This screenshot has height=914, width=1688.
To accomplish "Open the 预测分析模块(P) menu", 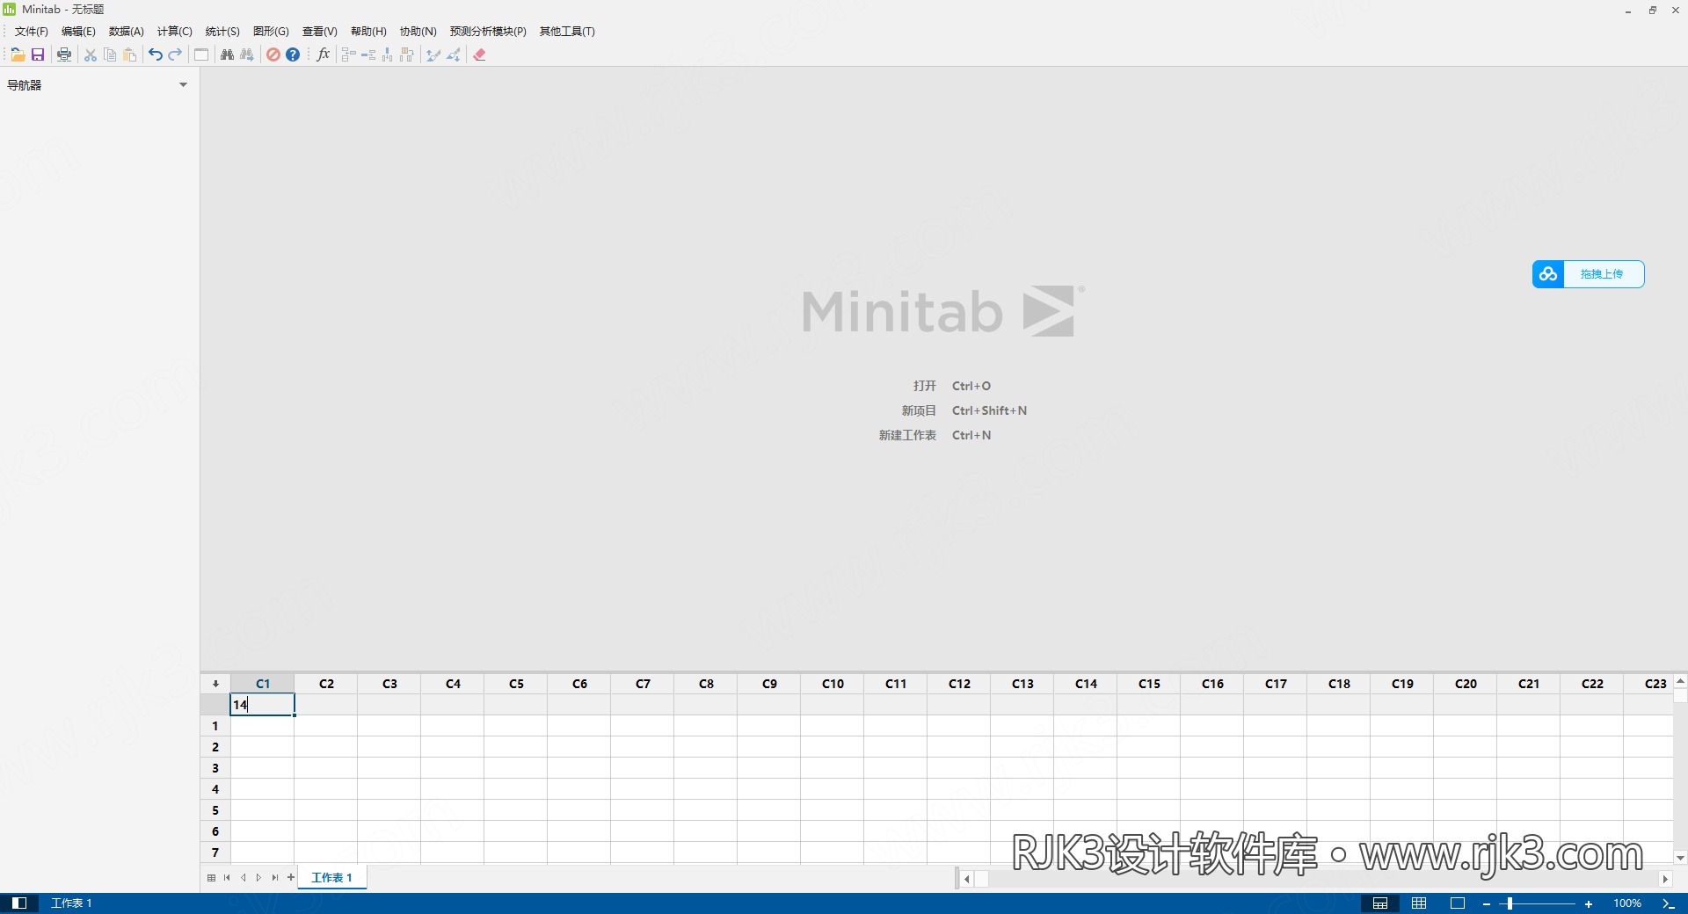I will [488, 32].
